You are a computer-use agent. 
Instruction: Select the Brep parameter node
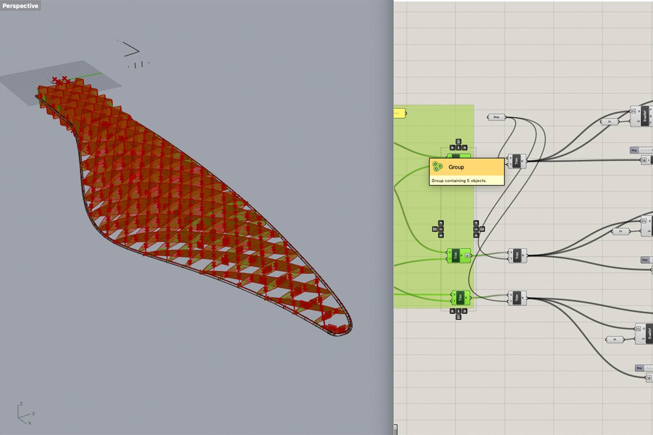496,117
